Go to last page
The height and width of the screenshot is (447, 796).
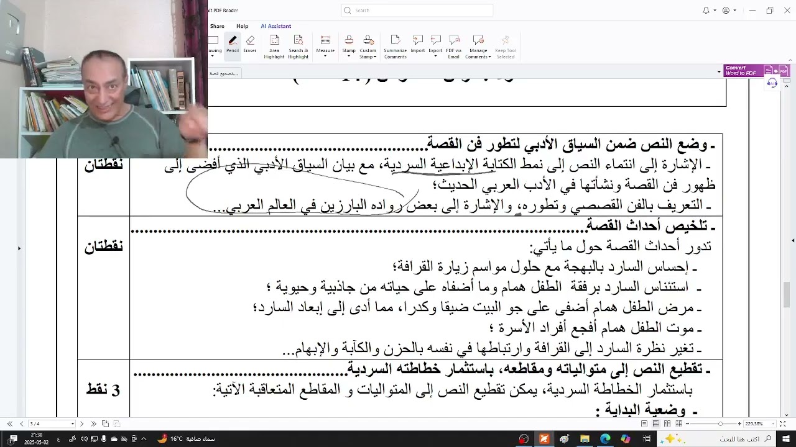[93, 424]
